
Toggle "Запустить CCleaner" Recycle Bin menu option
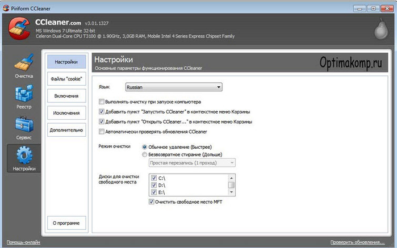pyautogui.click(x=102, y=112)
